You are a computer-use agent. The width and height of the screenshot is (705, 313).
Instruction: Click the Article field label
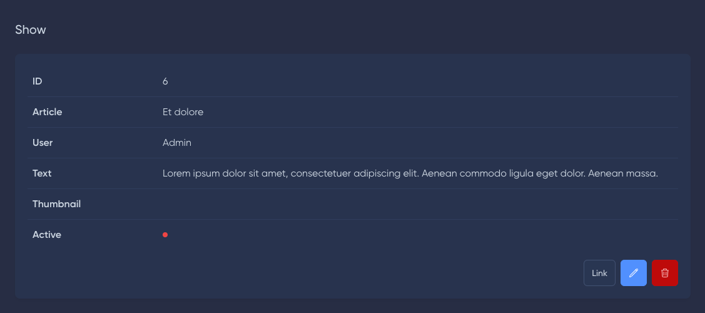(x=47, y=112)
